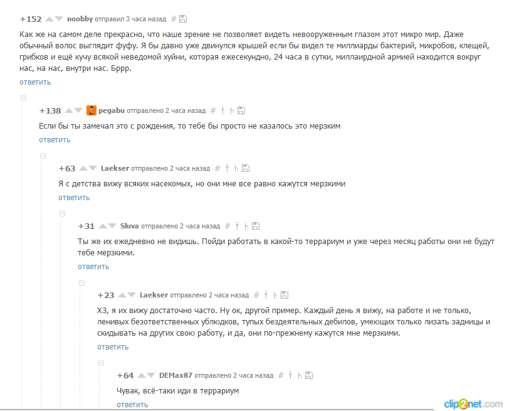Save Sluva's comment with the floppy icon
Screen dimensions: 512x411
click(256, 226)
